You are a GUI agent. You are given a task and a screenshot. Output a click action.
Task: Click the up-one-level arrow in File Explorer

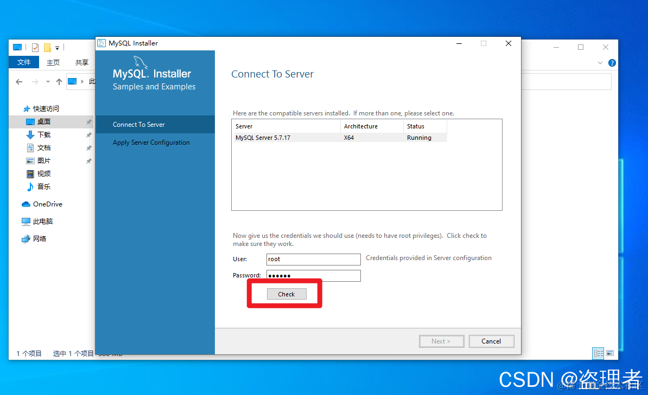coord(59,82)
